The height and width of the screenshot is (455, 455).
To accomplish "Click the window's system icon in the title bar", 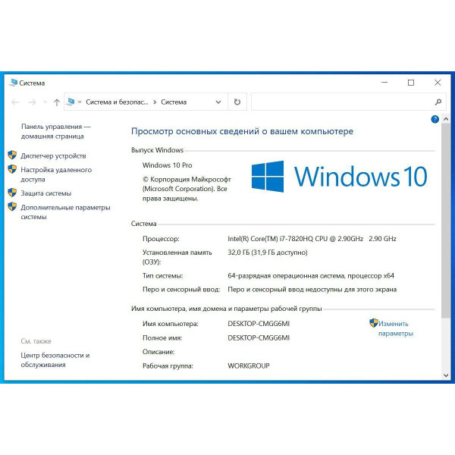I will [14, 83].
